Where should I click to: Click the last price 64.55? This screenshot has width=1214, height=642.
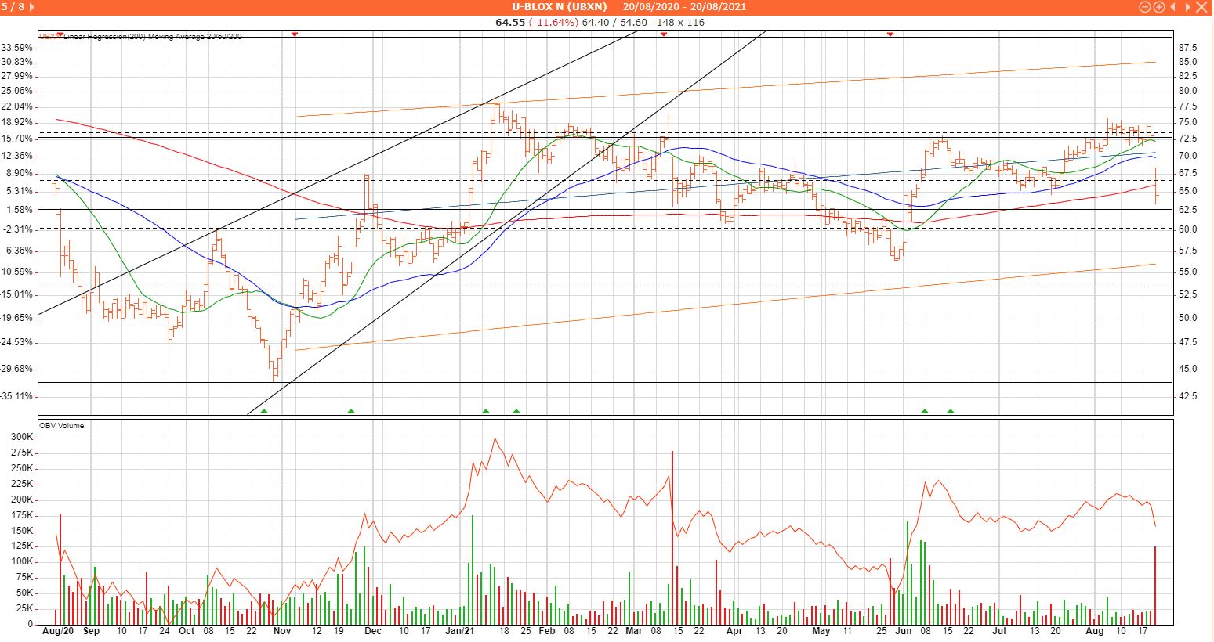click(x=509, y=22)
